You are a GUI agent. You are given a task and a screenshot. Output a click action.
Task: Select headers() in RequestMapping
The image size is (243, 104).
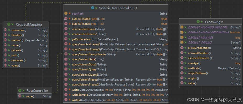(x=26, y=35)
